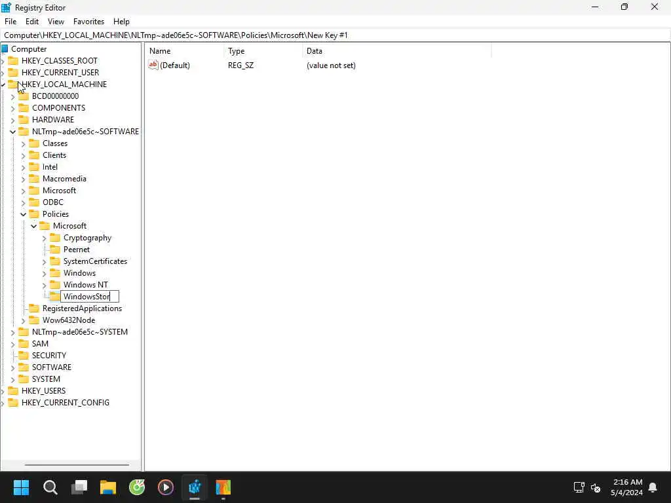Open the Help menu
This screenshot has width=671, height=503.
click(121, 22)
